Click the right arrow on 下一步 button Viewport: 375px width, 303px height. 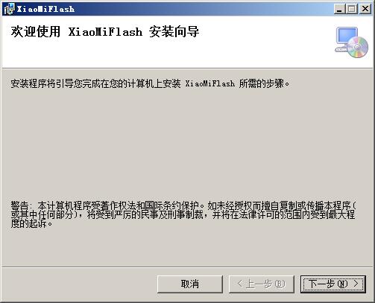[356, 284]
